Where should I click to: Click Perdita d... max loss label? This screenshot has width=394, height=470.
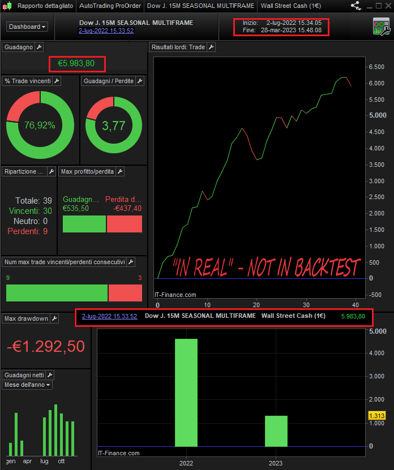click(123, 199)
